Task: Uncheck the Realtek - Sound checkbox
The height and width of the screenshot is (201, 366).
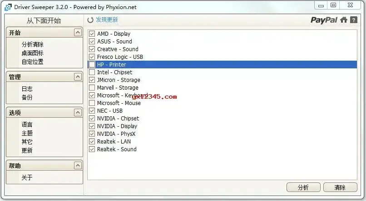Action: [92, 149]
